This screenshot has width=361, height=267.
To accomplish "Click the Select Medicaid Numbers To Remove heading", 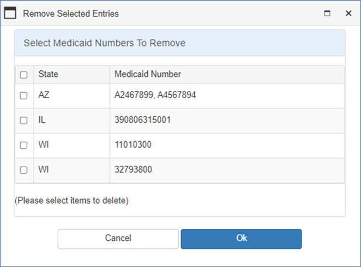I will pyautogui.click(x=105, y=43).
